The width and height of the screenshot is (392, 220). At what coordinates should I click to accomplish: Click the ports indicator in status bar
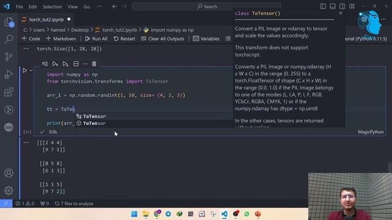tap(45, 204)
